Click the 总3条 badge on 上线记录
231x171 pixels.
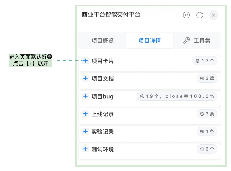(x=207, y=114)
